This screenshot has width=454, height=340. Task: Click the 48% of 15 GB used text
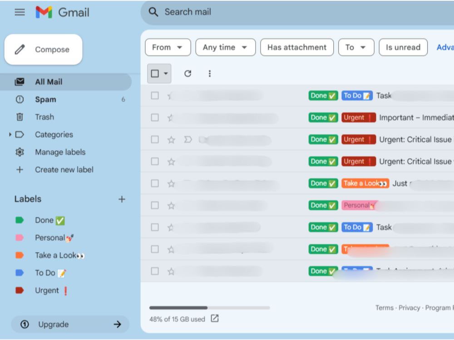point(177,319)
